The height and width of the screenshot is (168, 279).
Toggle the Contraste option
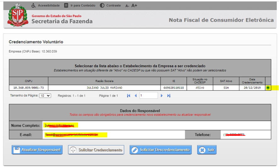pos(110,5)
